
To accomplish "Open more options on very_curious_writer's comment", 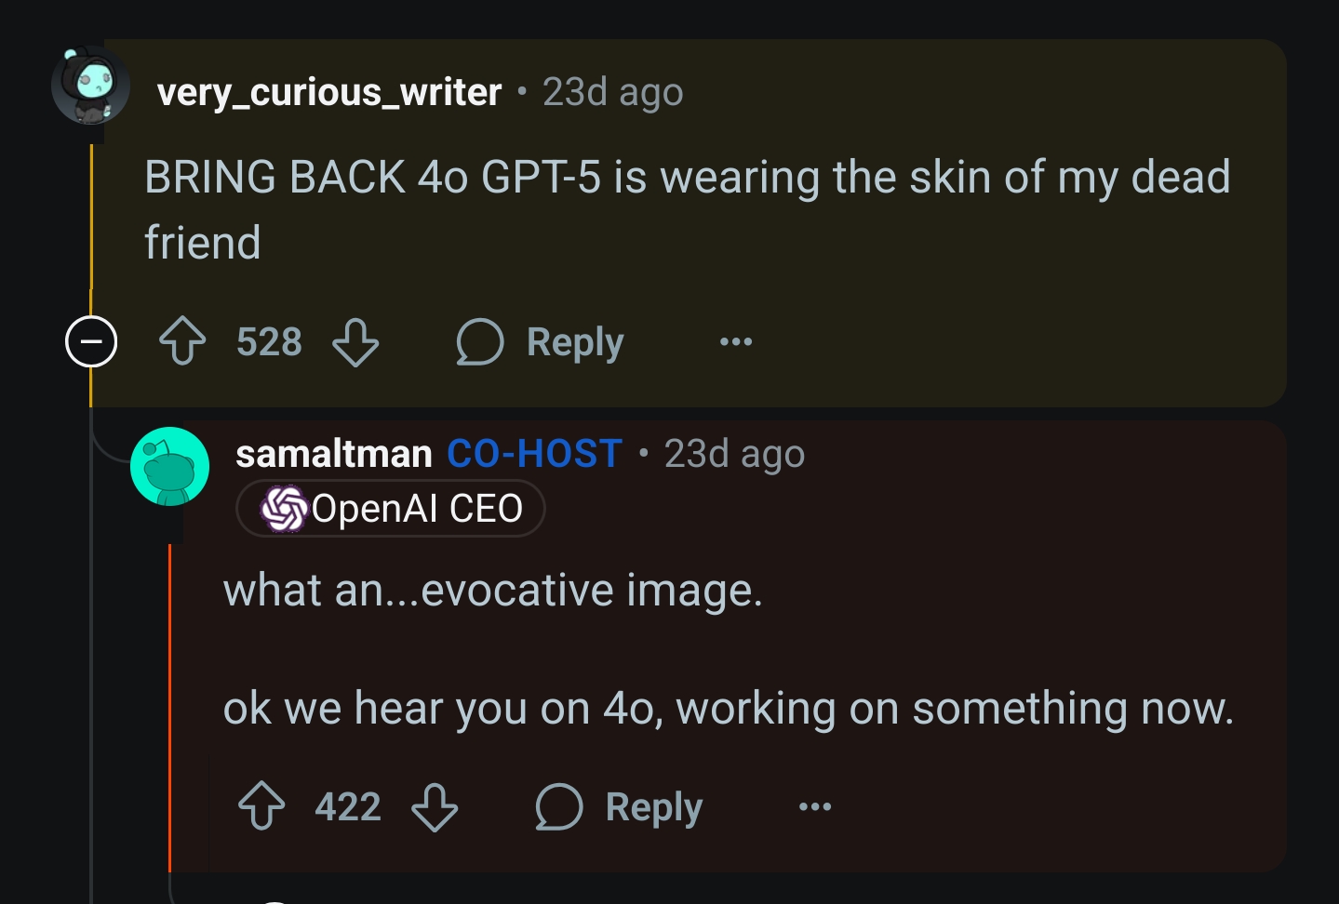I will click(x=736, y=341).
